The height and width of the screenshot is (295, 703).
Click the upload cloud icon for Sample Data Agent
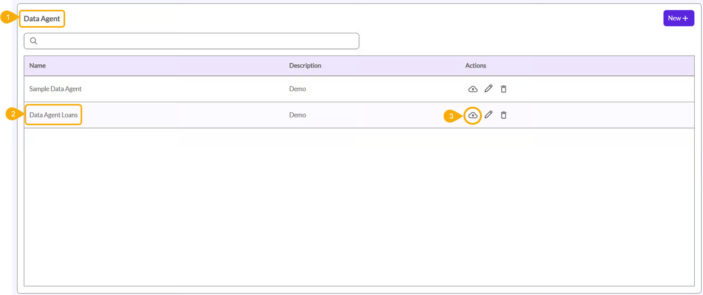click(473, 89)
